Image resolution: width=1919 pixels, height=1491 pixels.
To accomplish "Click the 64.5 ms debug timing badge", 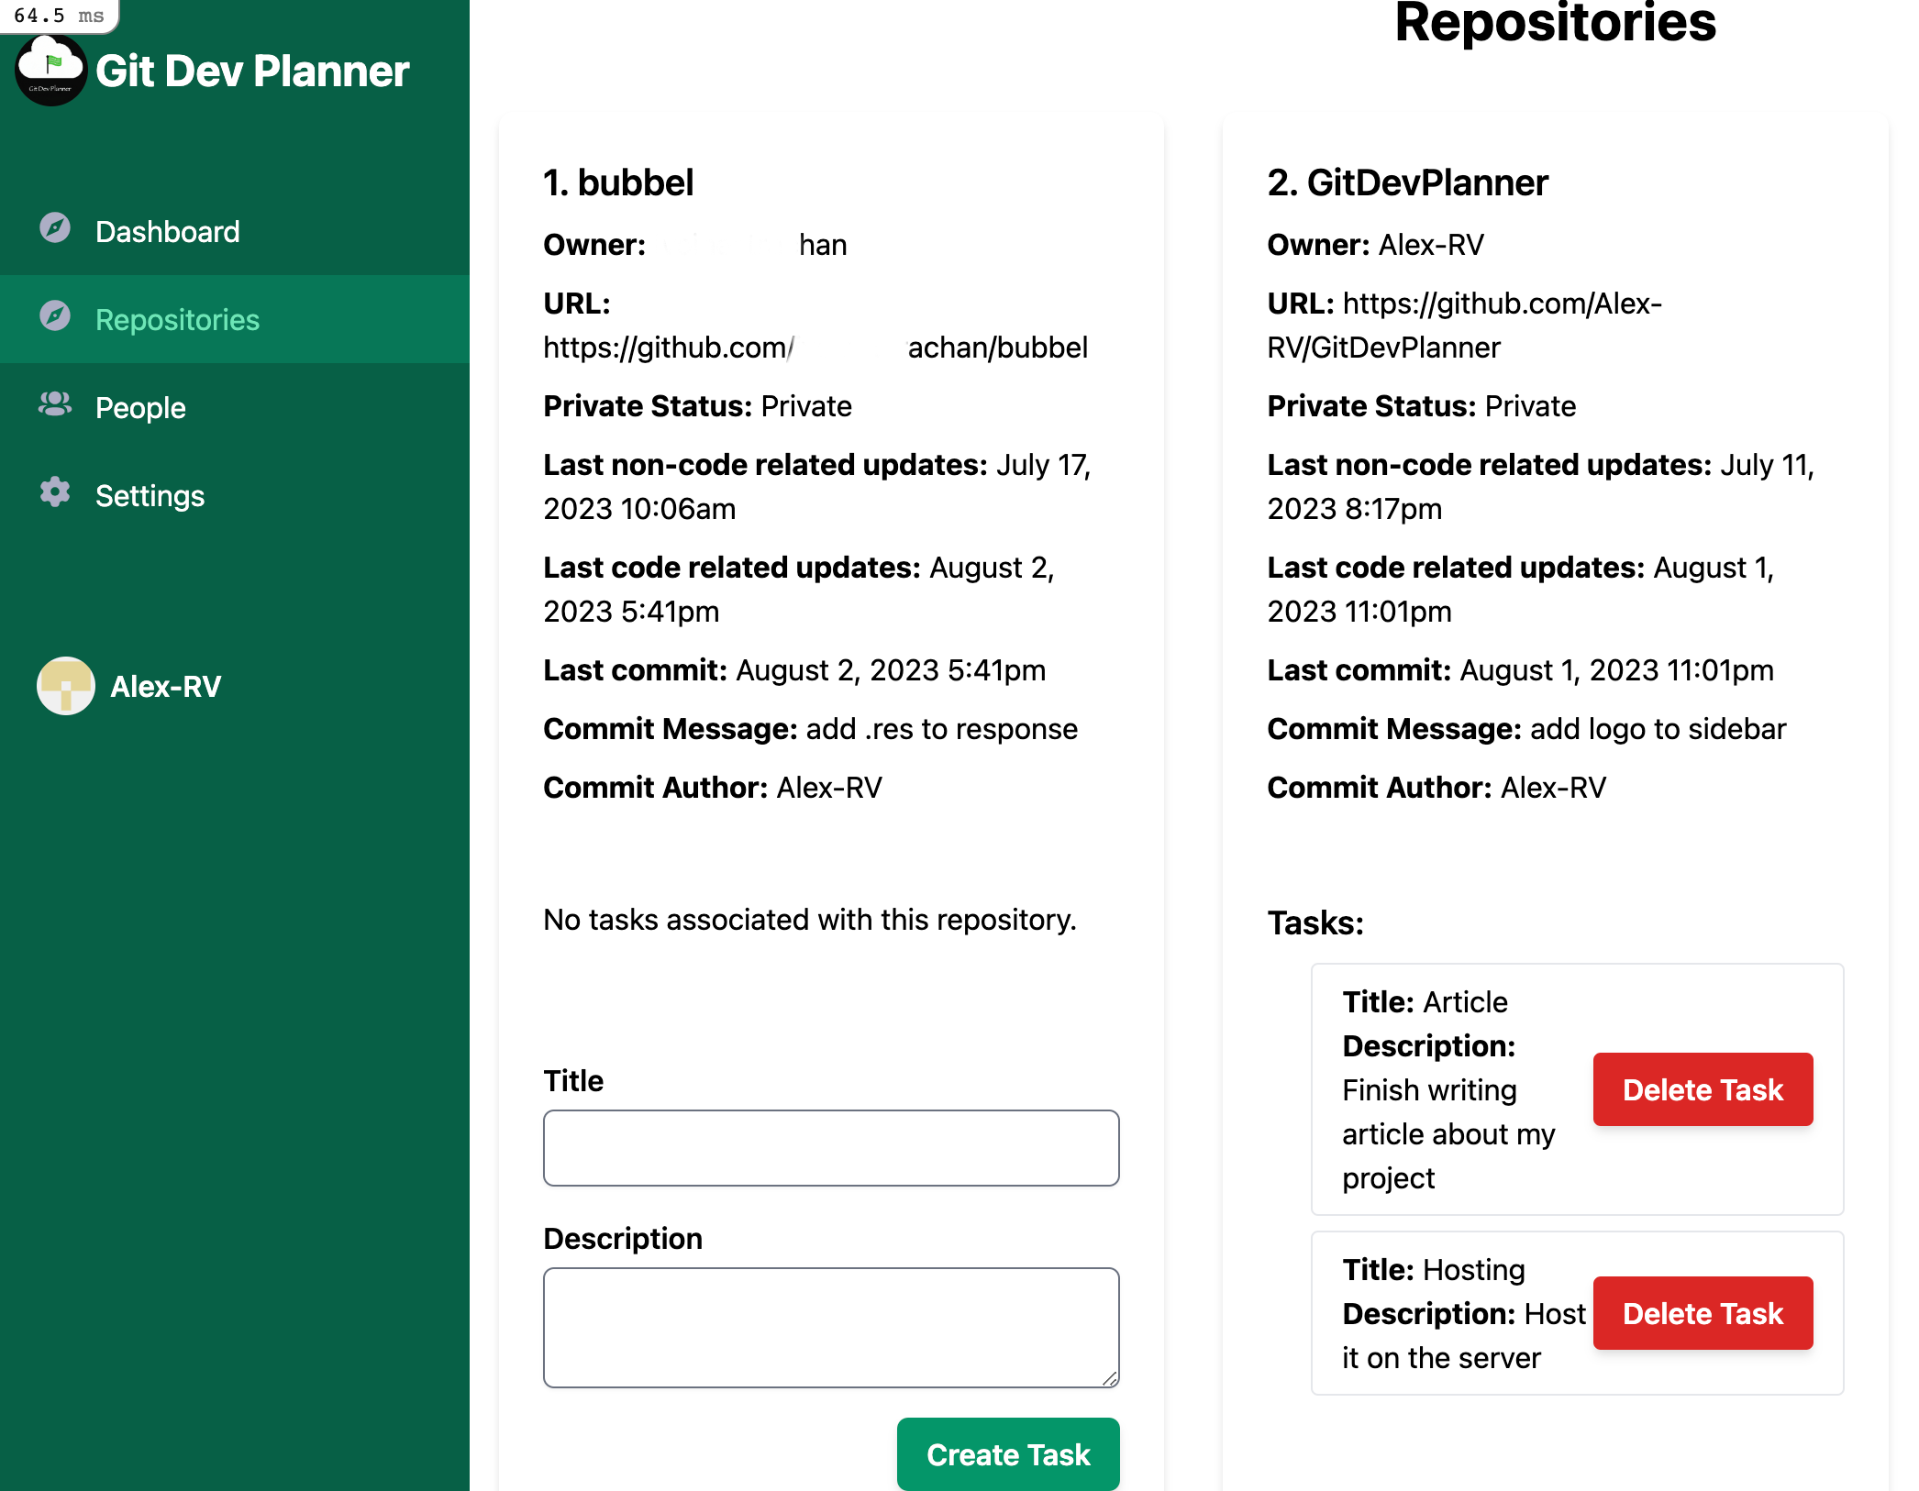I will click(59, 16).
